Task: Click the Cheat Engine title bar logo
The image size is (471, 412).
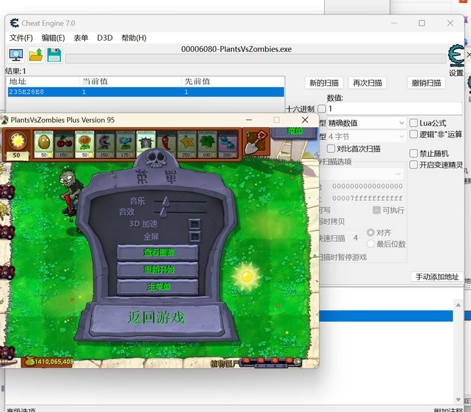Action: click(14, 23)
